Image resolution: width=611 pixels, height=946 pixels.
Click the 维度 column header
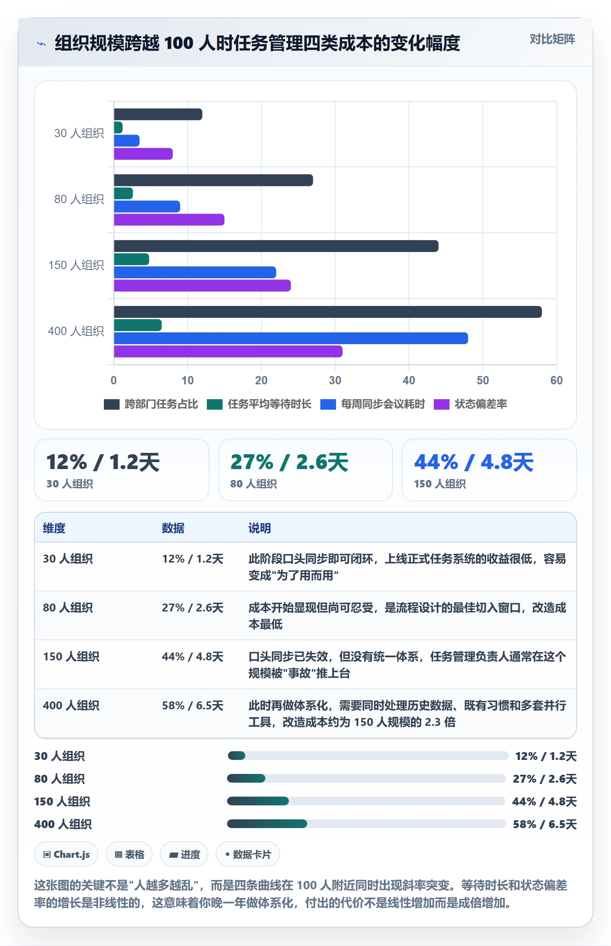point(54,528)
